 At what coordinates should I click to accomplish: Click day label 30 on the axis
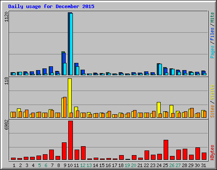click(197, 165)
